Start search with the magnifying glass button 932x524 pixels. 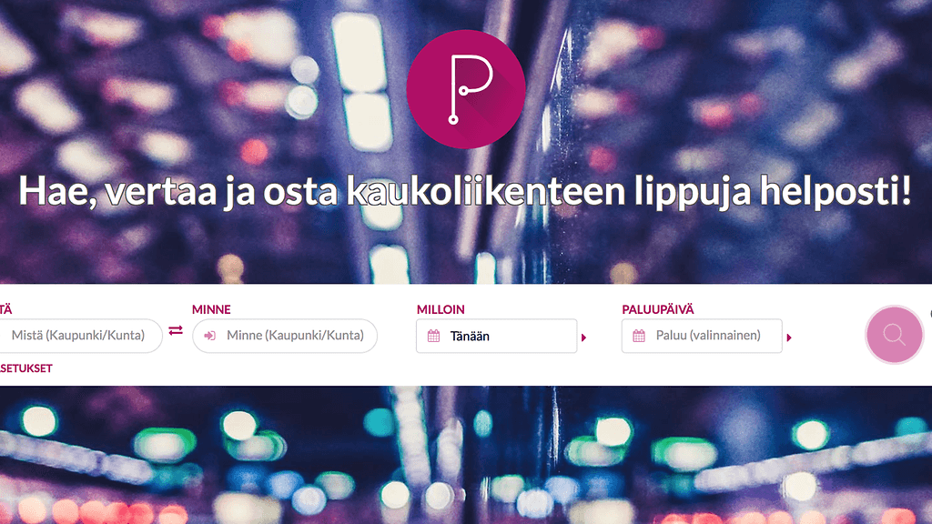(x=894, y=335)
